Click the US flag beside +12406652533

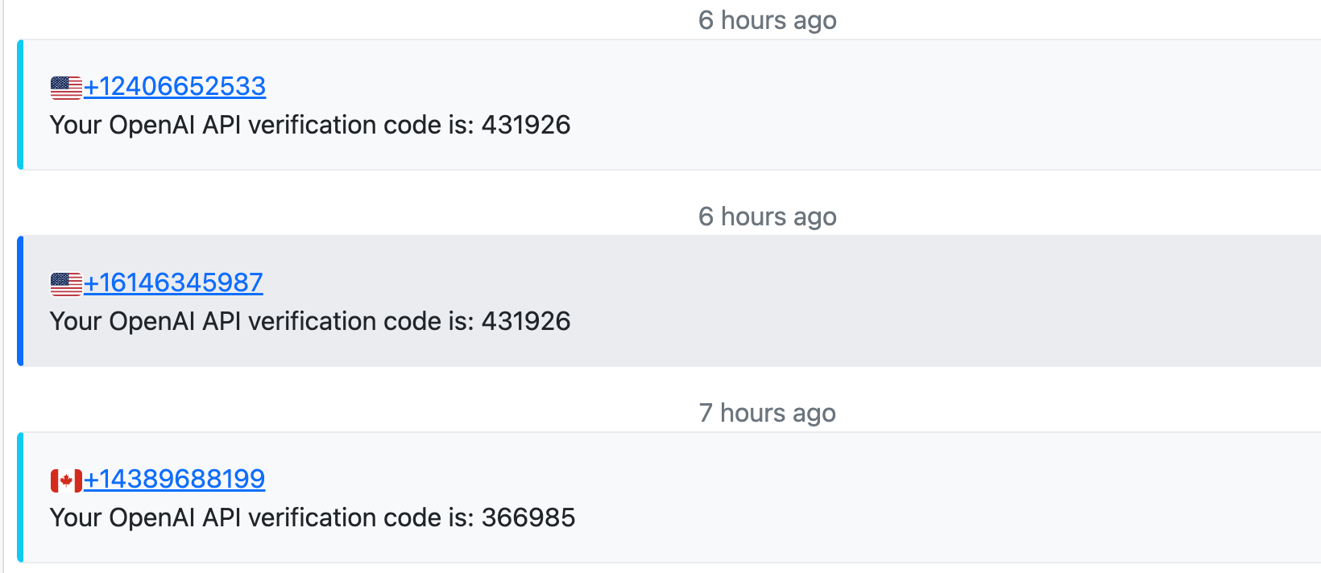tap(66, 87)
